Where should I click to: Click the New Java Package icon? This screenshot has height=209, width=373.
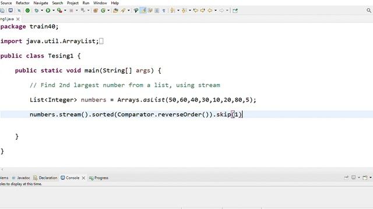(96, 10)
